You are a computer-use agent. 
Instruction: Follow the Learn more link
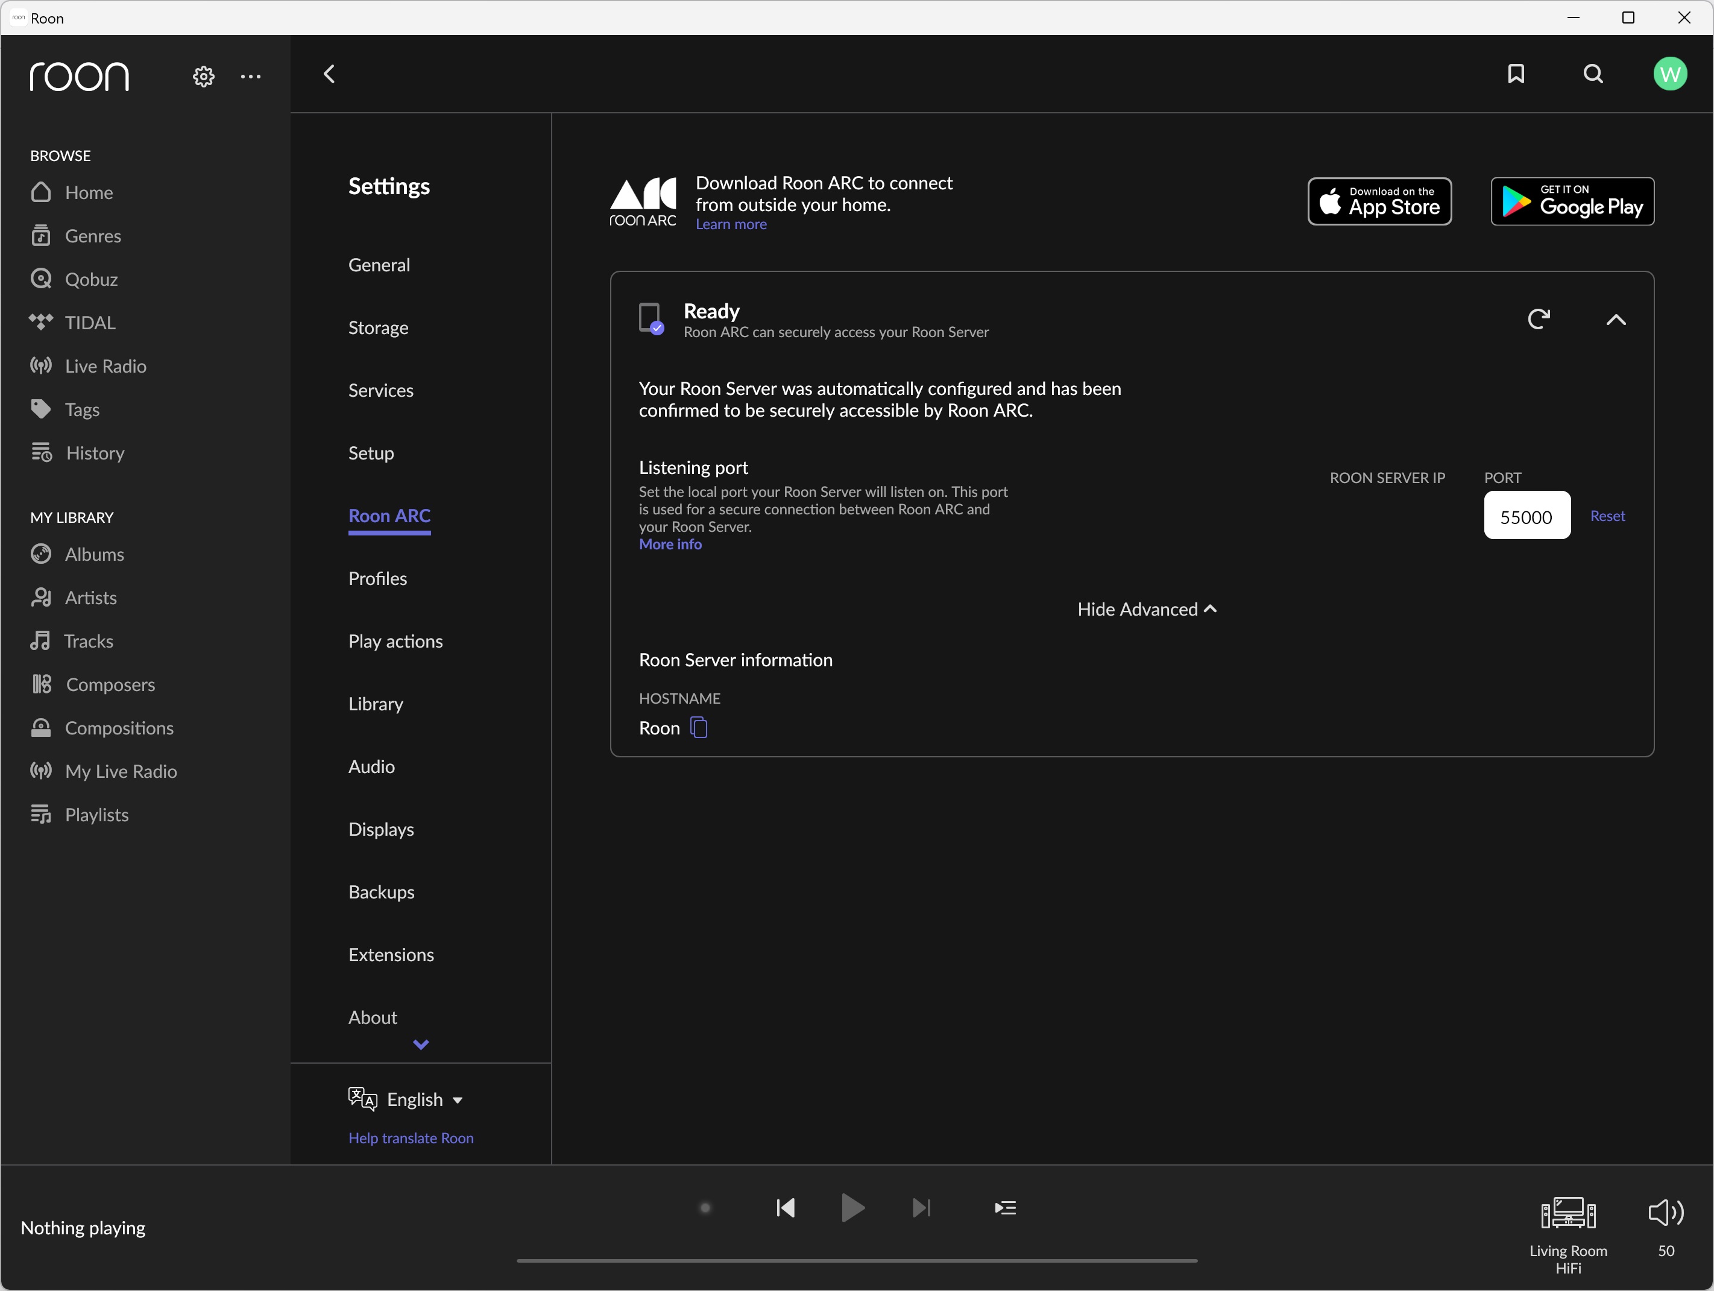pos(731,225)
